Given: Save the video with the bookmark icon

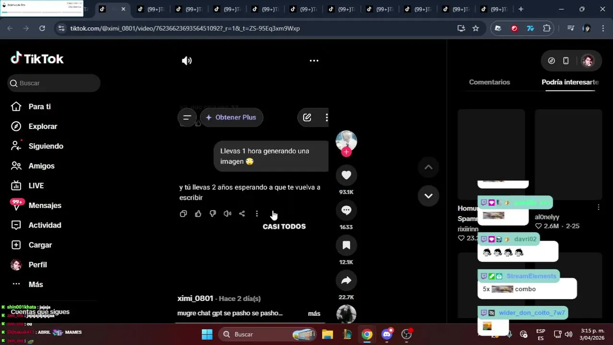Looking at the screenshot, I should (x=346, y=245).
